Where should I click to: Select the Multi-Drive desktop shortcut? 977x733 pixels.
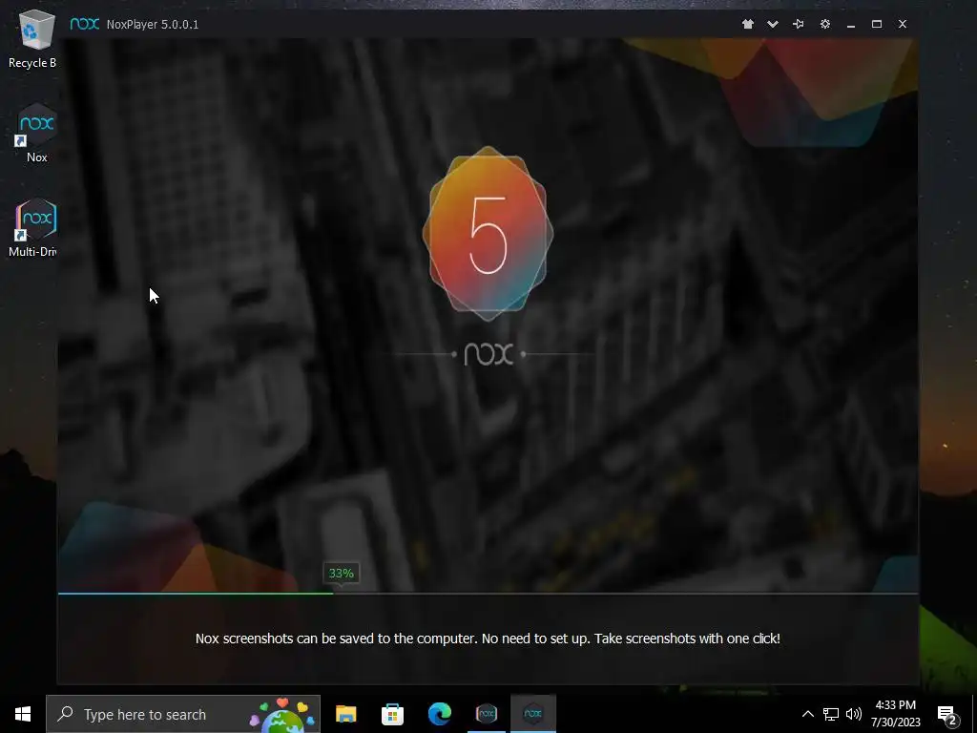[x=34, y=228]
